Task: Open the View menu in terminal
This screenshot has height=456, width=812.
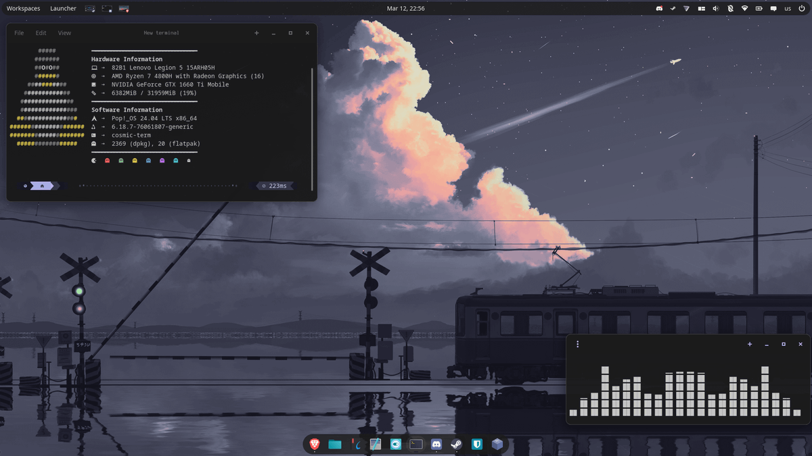Action: (64, 33)
